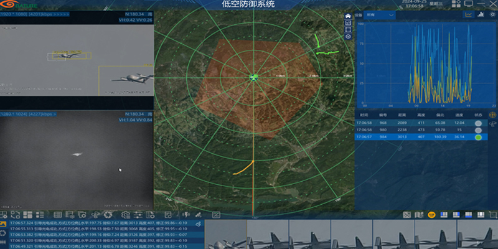The image size is (498, 249).
Task: Click the target crosshair icon beside table
Action: coord(493,115)
